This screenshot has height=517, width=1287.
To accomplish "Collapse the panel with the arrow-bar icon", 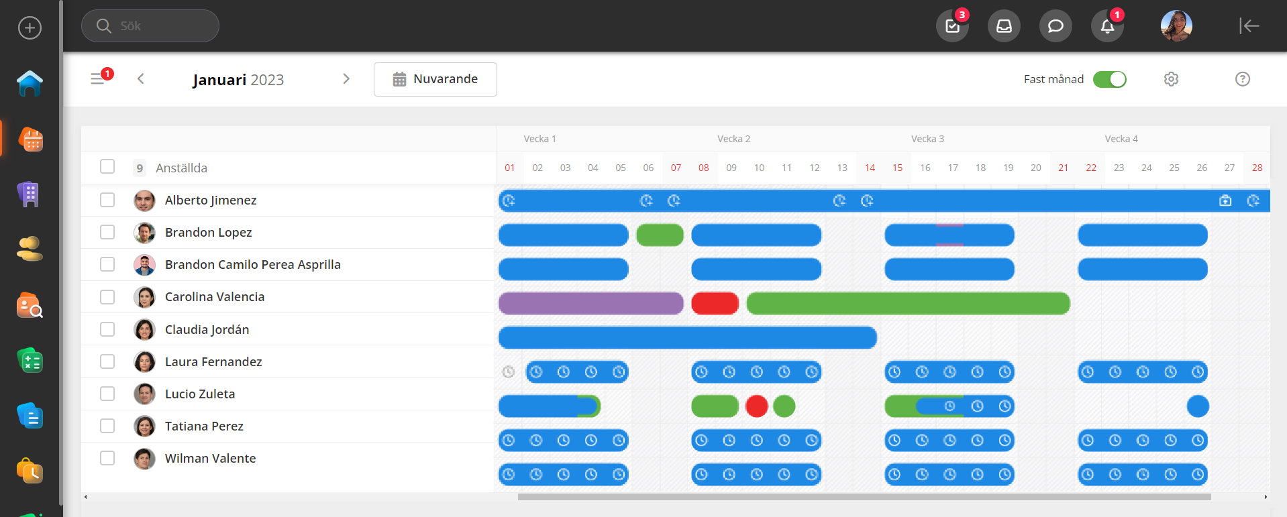I will click(x=1248, y=26).
